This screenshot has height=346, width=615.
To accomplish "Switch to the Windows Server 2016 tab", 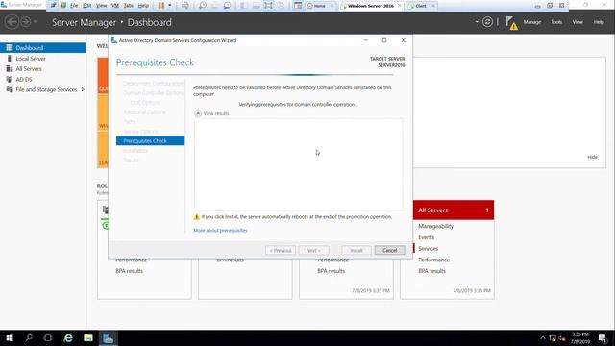I will click(x=370, y=6).
